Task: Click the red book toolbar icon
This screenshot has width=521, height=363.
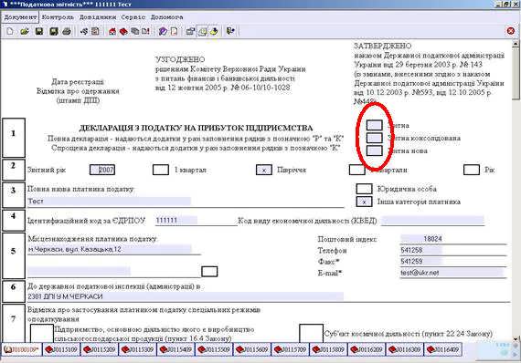Action: [123, 32]
